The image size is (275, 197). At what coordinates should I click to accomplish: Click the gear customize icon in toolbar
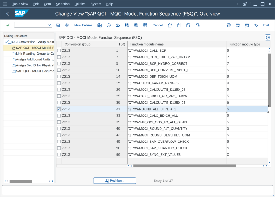pos(256,25)
